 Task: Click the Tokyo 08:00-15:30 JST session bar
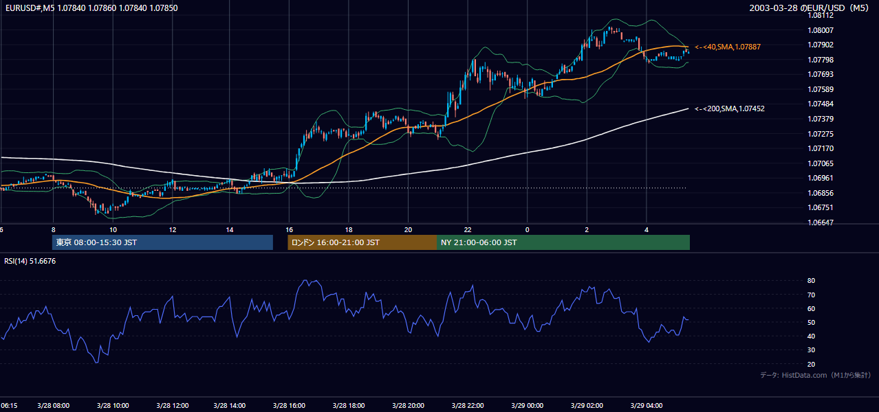(162, 242)
